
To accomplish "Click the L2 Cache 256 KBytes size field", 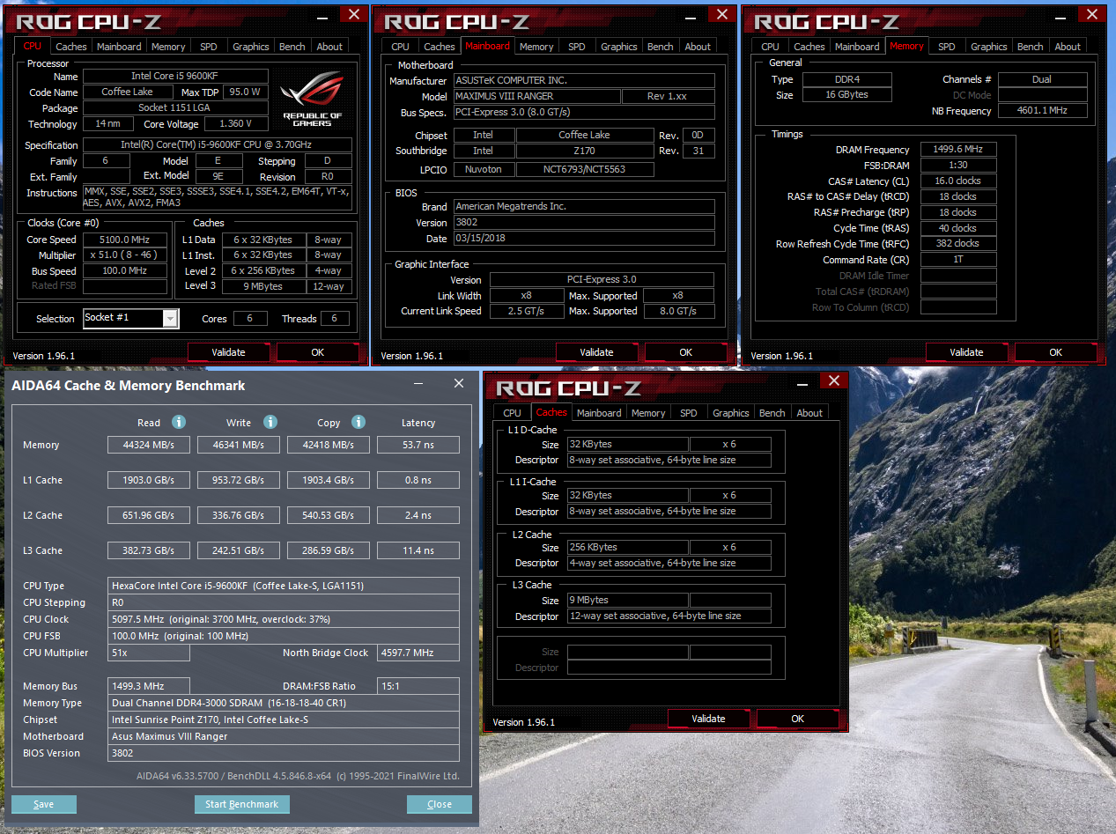I will pos(627,547).
